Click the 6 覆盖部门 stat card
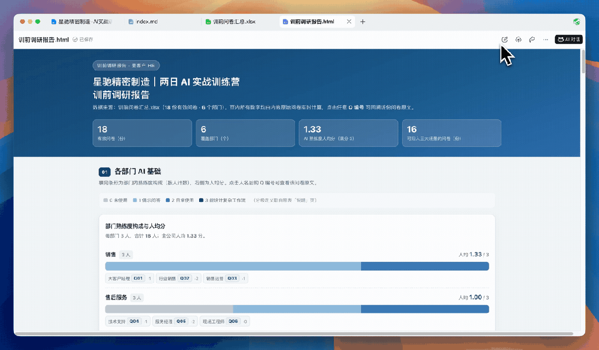 point(245,133)
